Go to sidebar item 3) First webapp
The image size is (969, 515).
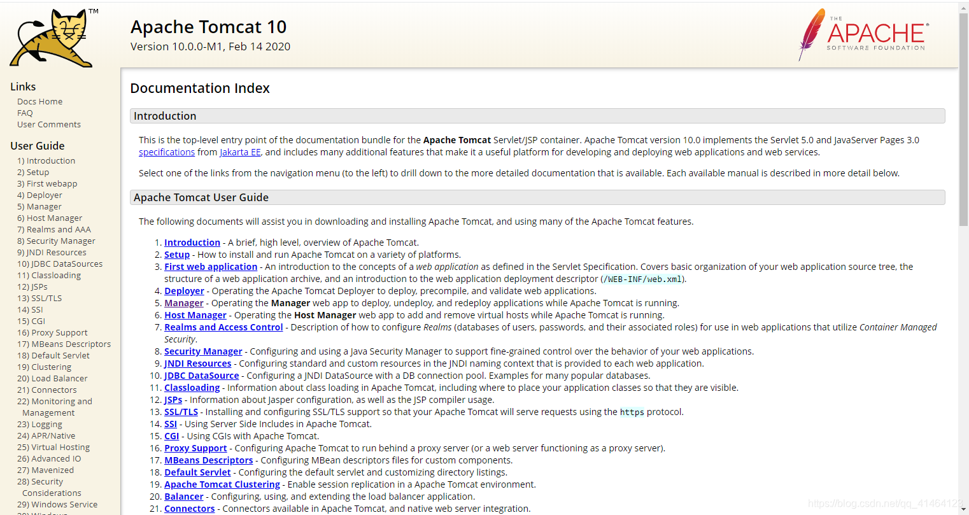(x=47, y=183)
